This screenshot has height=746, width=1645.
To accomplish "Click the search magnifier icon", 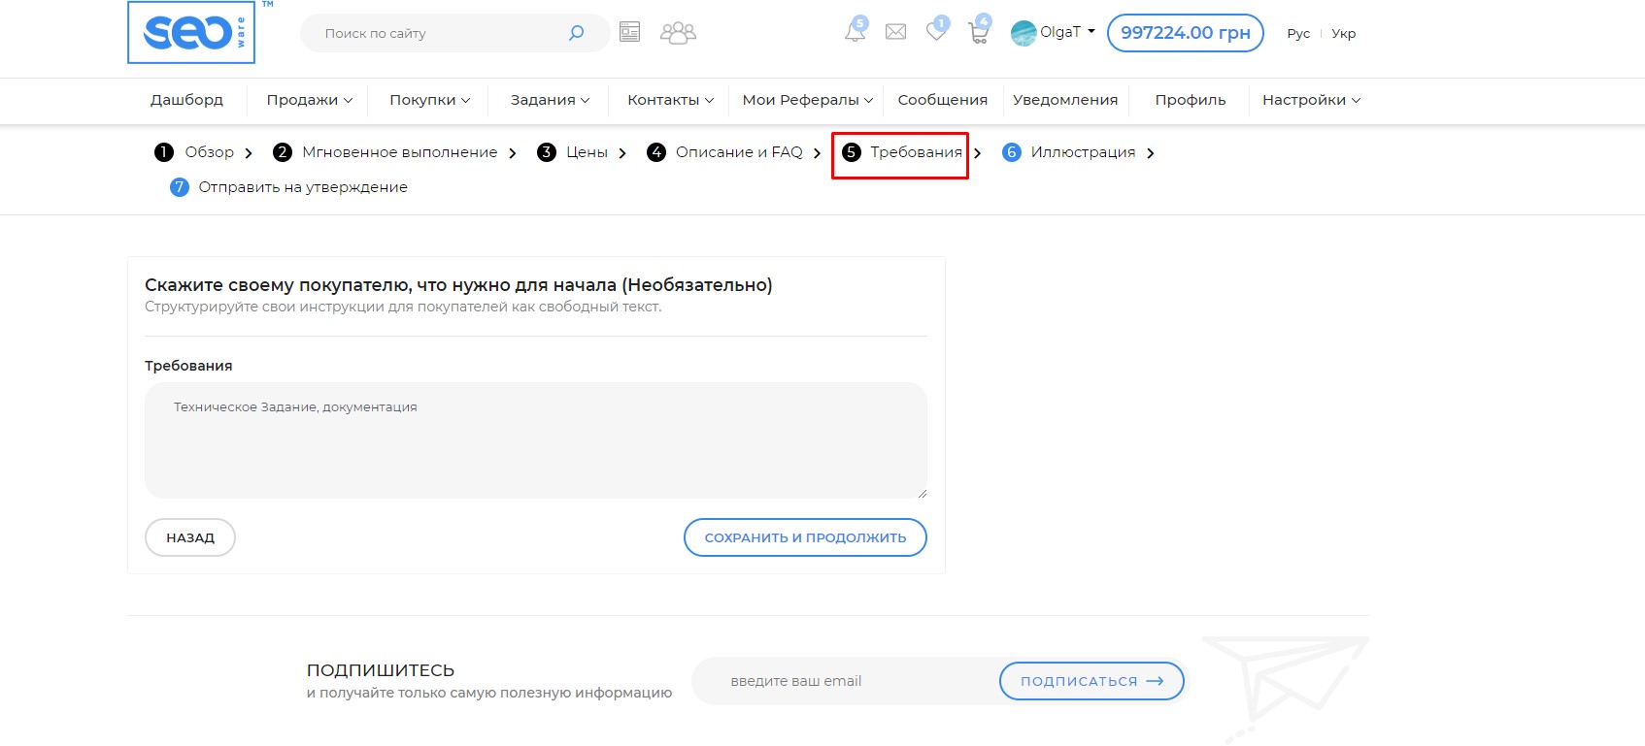I will pyautogui.click(x=576, y=33).
